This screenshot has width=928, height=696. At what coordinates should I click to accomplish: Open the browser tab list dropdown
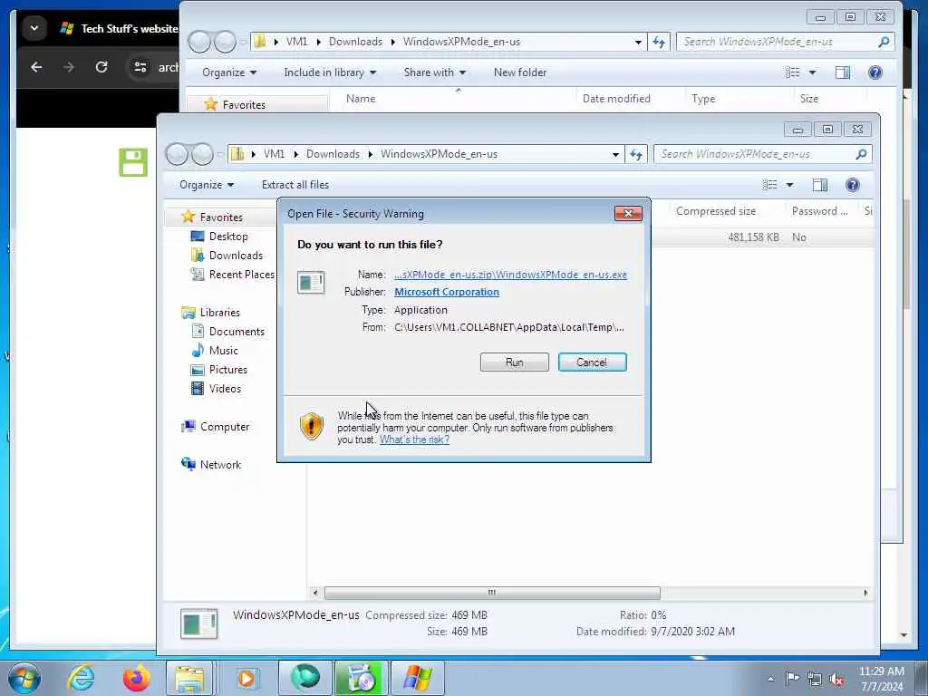tap(34, 28)
